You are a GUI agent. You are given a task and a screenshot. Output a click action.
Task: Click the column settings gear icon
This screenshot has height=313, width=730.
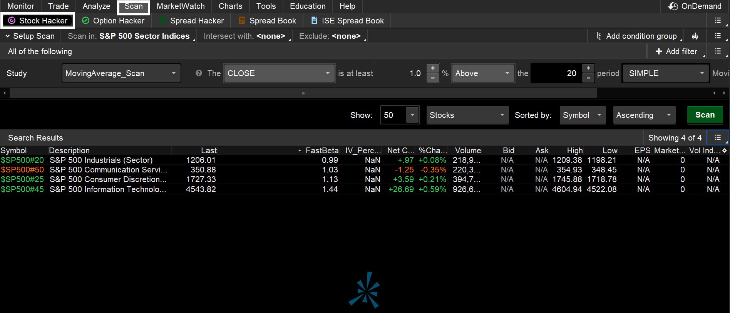coord(725,151)
